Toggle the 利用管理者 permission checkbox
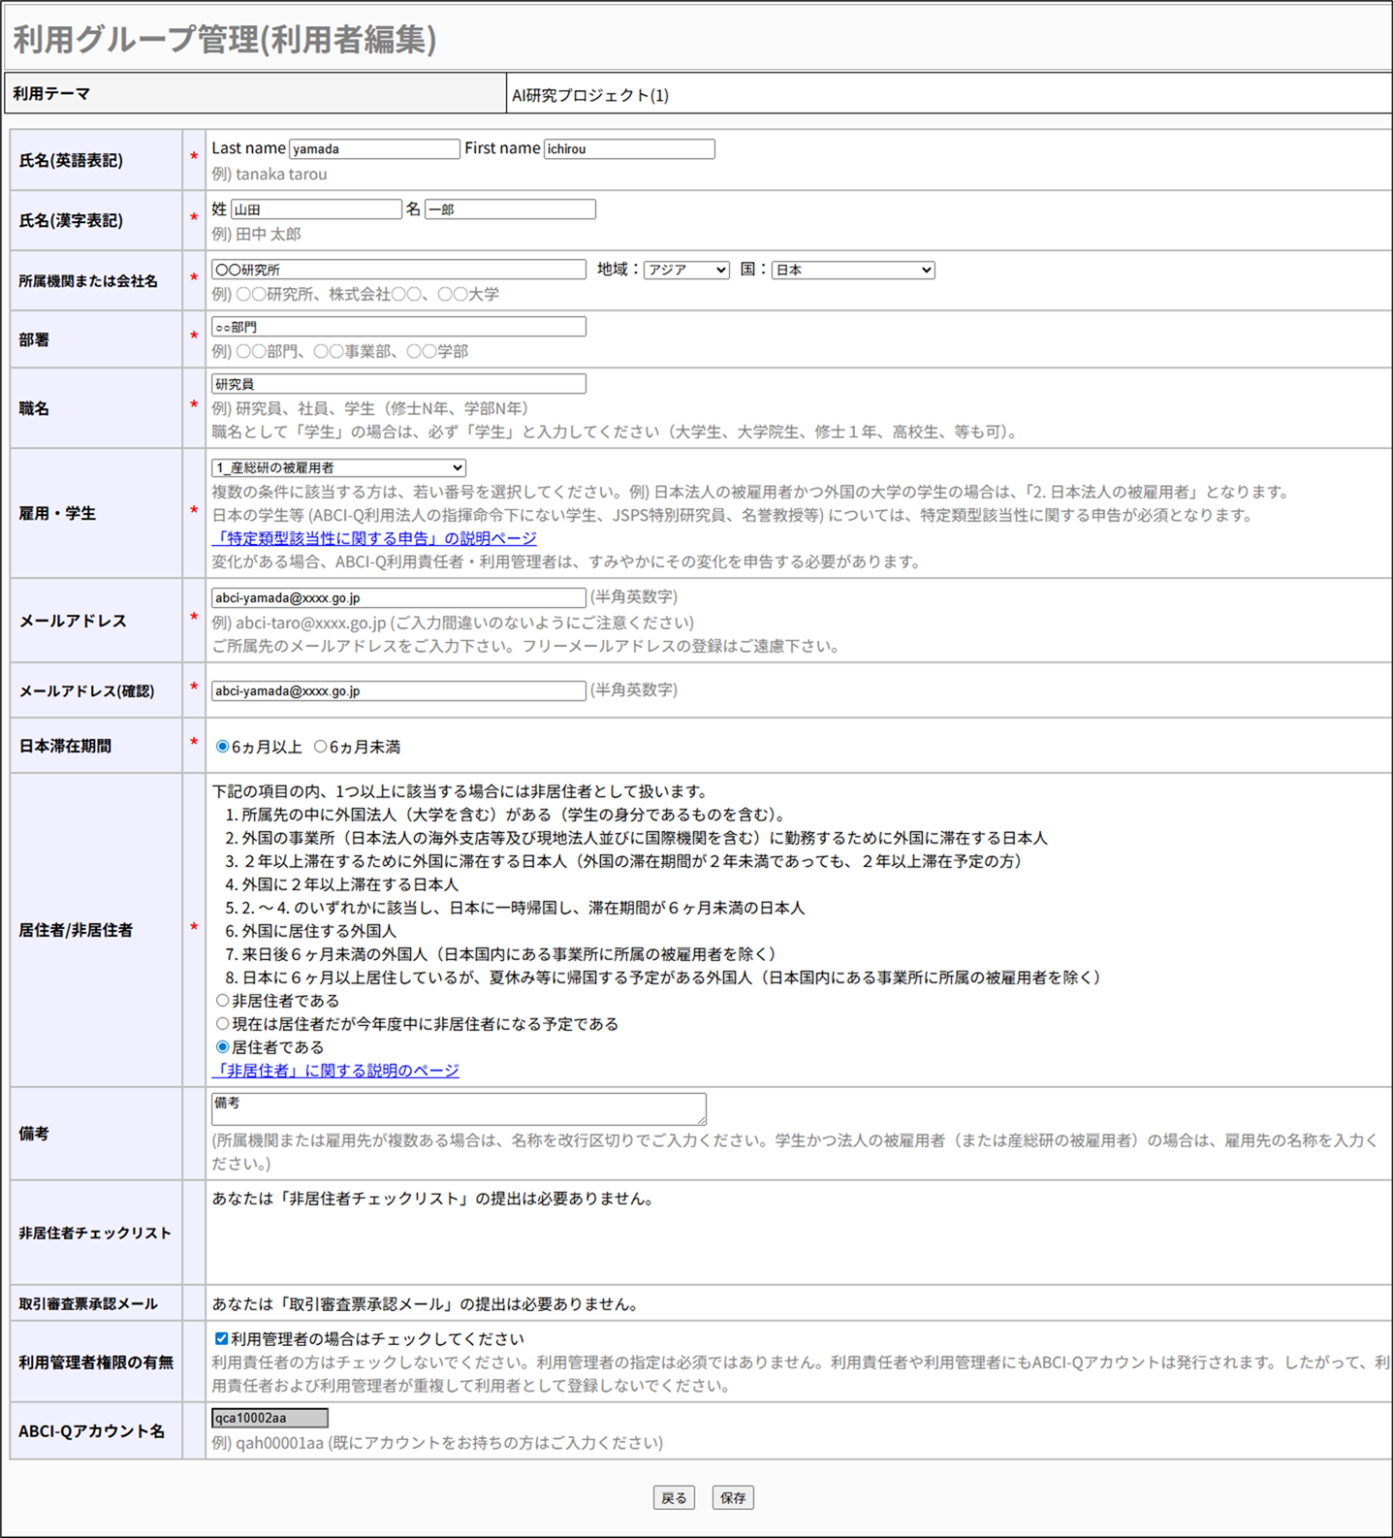 (x=222, y=1339)
